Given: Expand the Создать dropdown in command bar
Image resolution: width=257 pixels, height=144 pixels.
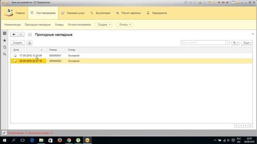Looking at the screenshot, I should pyautogui.click(x=104, y=25).
